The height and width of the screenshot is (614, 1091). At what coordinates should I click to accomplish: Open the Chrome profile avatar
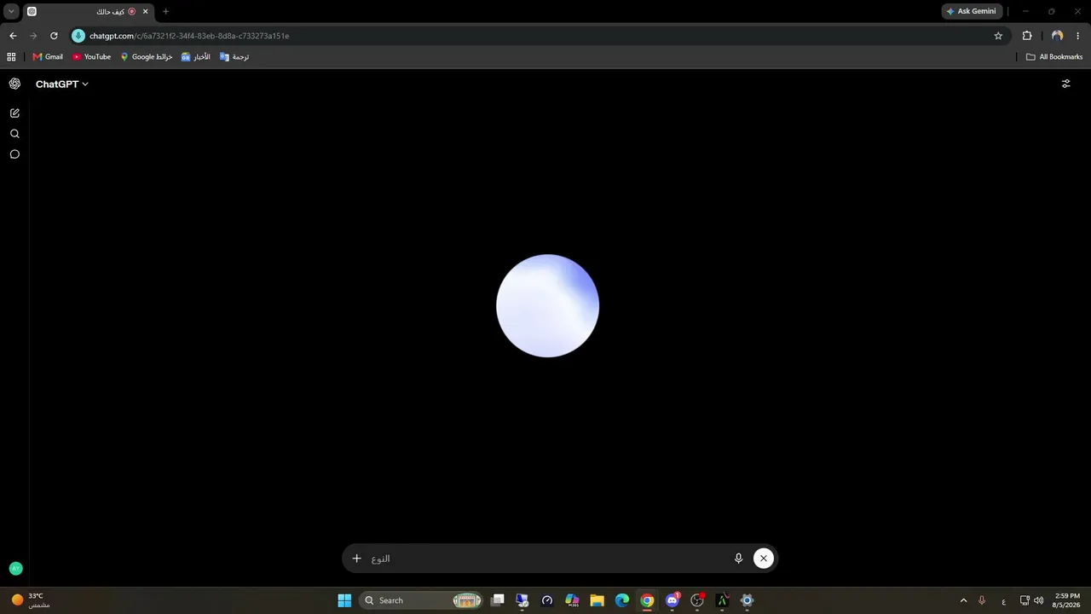(1057, 36)
